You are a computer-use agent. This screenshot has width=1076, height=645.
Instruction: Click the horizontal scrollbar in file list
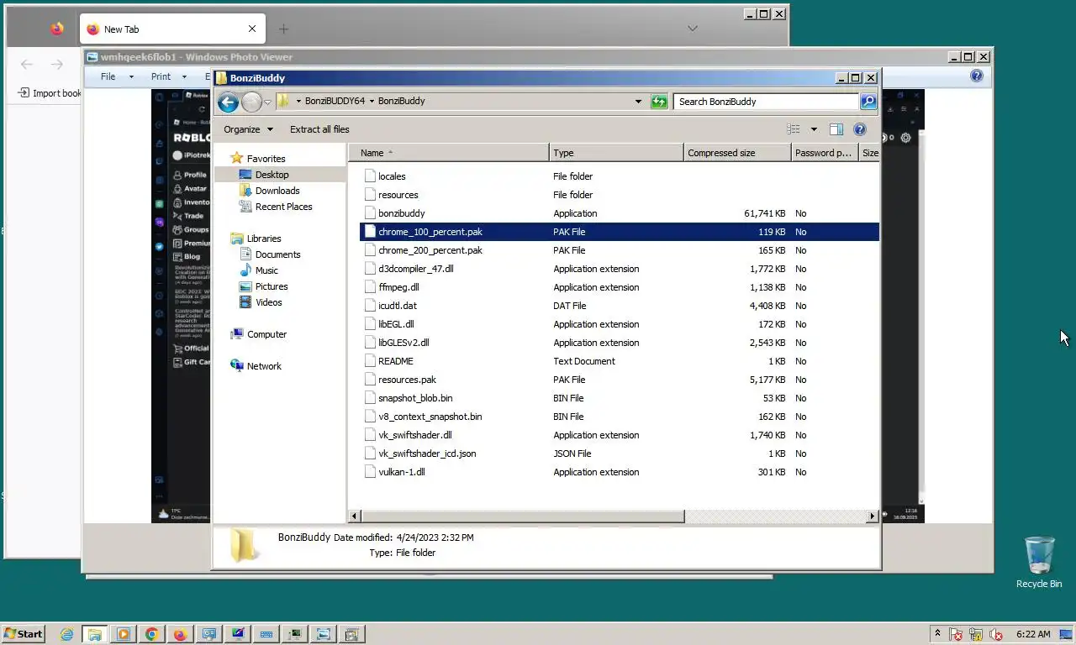[x=523, y=516]
